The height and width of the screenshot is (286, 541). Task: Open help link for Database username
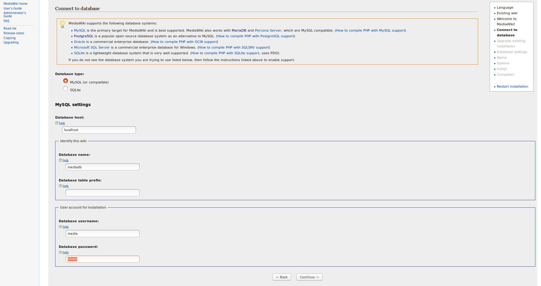tap(66, 227)
